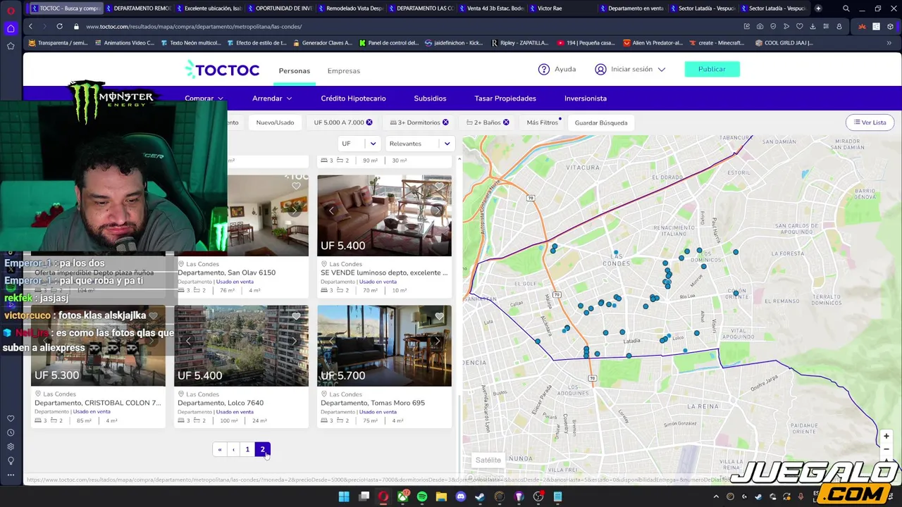Switch to Ver Lista view

click(x=870, y=123)
